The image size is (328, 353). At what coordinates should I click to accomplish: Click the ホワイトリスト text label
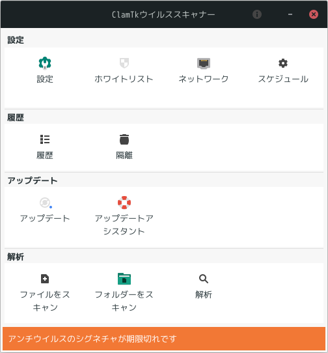[x=124, y=79]
